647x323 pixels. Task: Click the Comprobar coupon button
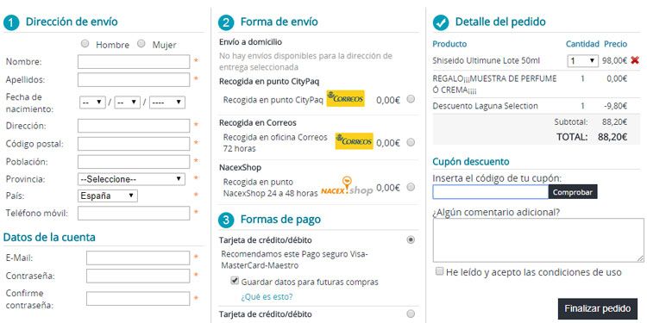point(573,192)
